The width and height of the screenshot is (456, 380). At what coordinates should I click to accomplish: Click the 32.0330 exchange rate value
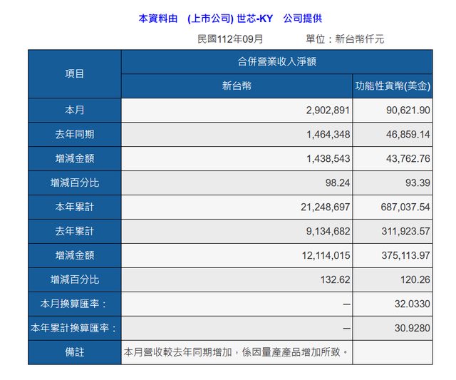pyautogui.click(x=413, y=304)
